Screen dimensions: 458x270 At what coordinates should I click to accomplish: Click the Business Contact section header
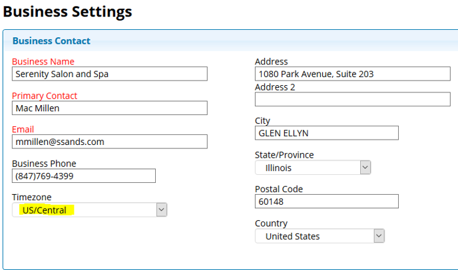(51, 41)
